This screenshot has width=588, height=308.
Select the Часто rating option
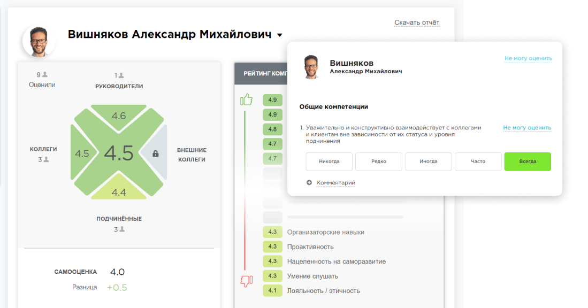tap(478, 161)
